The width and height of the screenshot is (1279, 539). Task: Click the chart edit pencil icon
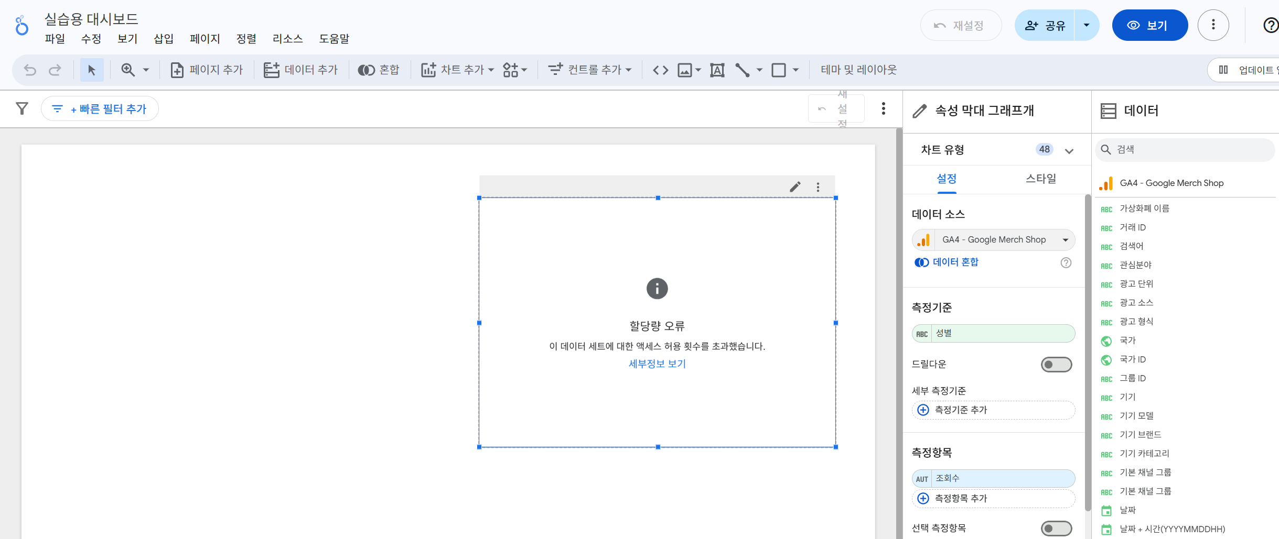pyautogui.click(x=795, y=187)
